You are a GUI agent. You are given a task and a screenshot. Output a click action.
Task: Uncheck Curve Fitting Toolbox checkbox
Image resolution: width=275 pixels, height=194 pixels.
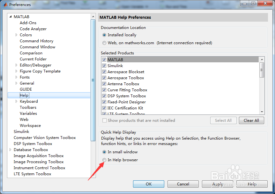tap(104, 90)
